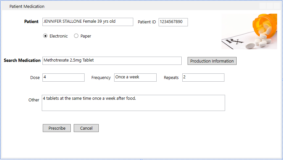Select the Frequency input showing Once a week
Viewport: 283px width, 160px height.
[x=135, y=77]
